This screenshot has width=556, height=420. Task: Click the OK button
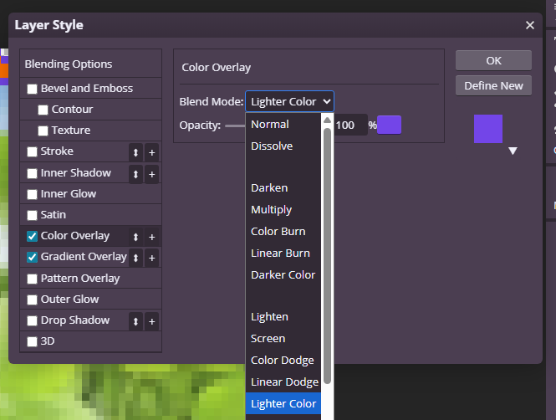pos(493,60)
